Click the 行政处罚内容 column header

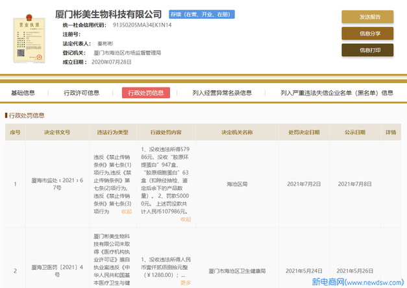[x=166, y=132]
